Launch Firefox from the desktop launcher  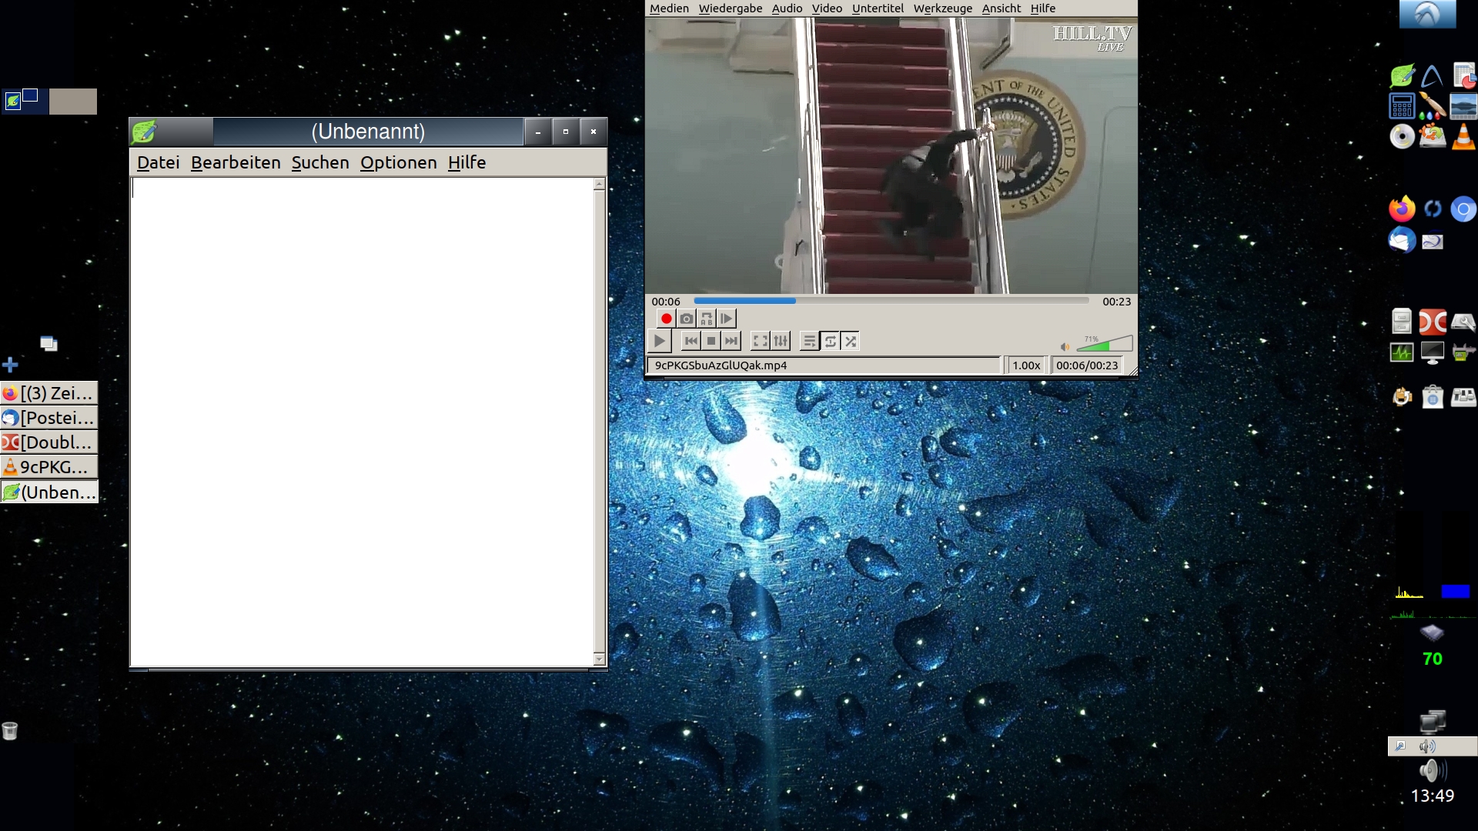pyautogui.click(x=1402, y=209)
